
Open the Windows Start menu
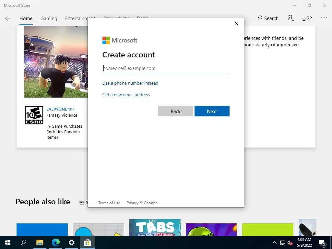8,243
